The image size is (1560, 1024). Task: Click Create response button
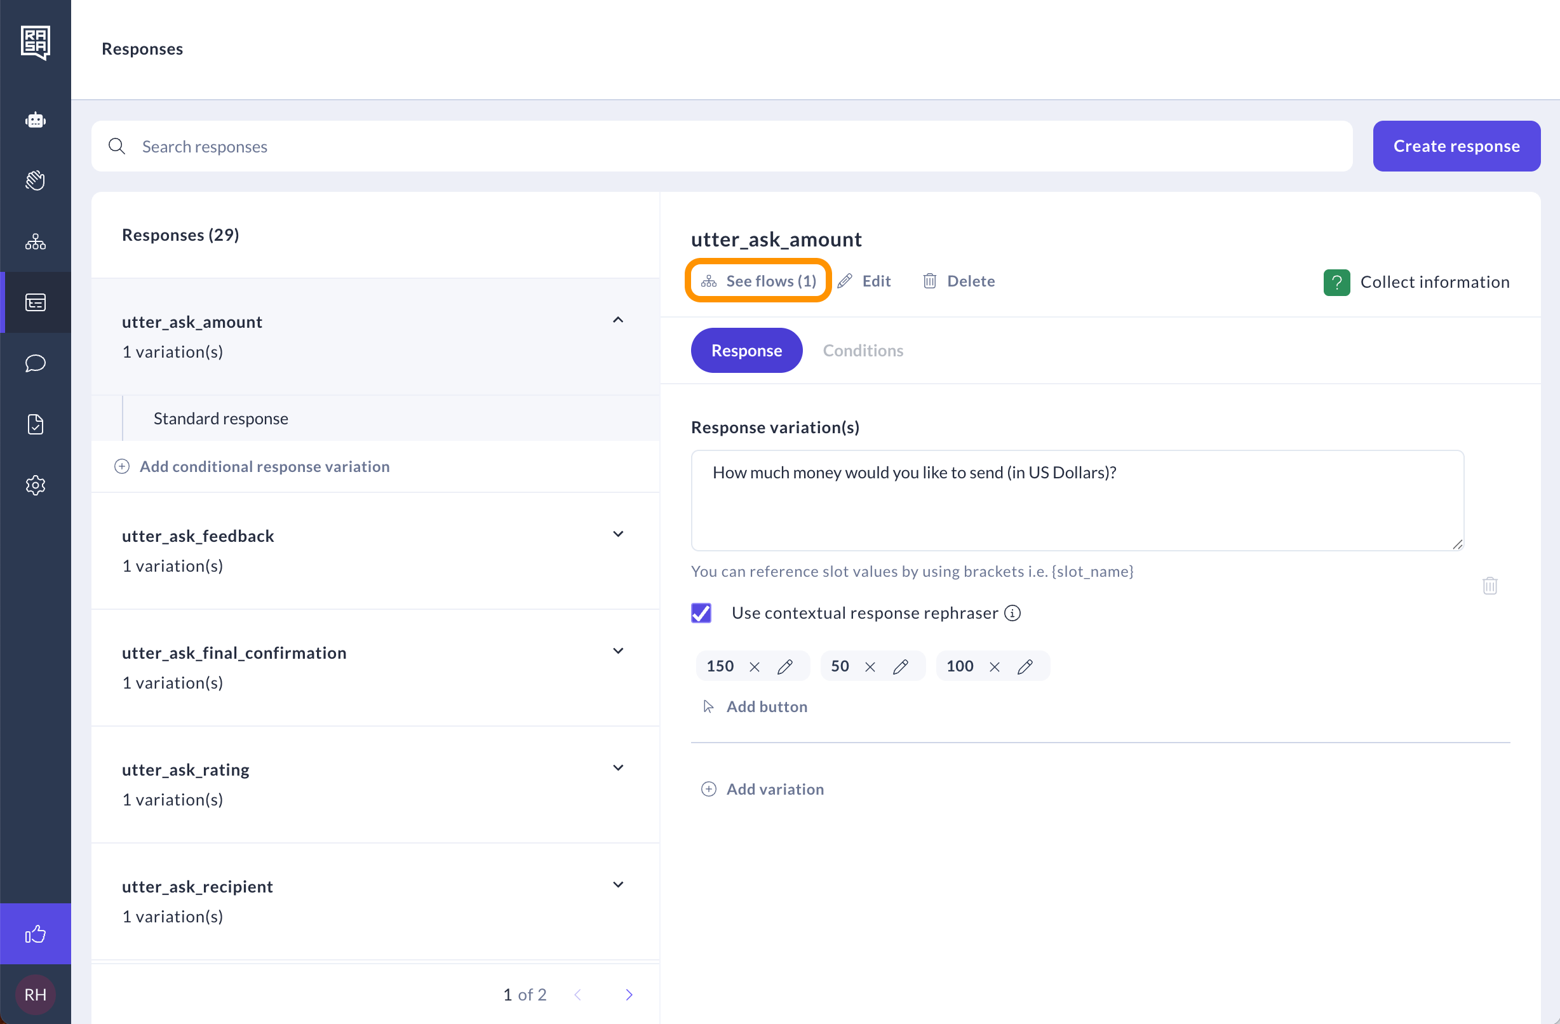coord(1456,145)
